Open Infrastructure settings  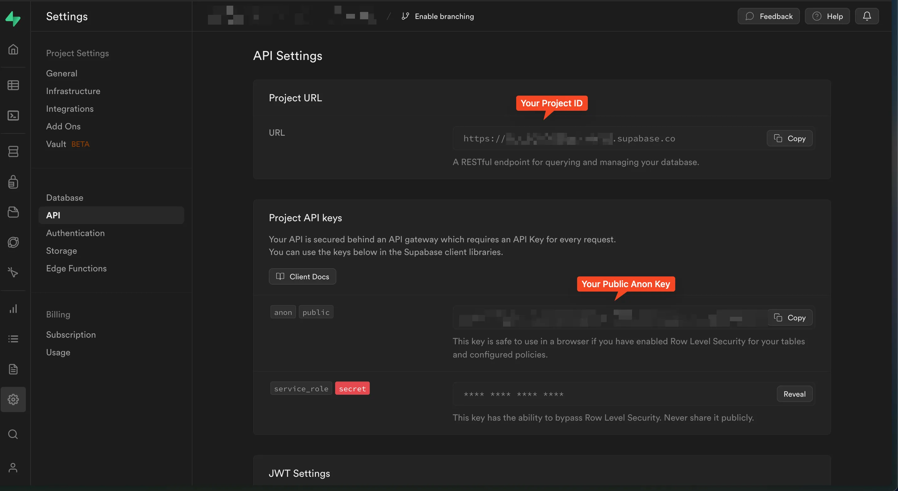click(x=73, y=91)
